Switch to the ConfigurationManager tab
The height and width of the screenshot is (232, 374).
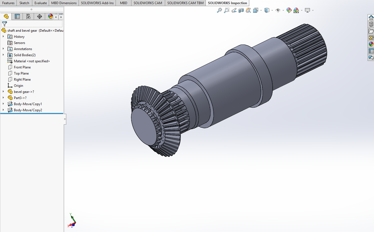(x=28, y=16)
